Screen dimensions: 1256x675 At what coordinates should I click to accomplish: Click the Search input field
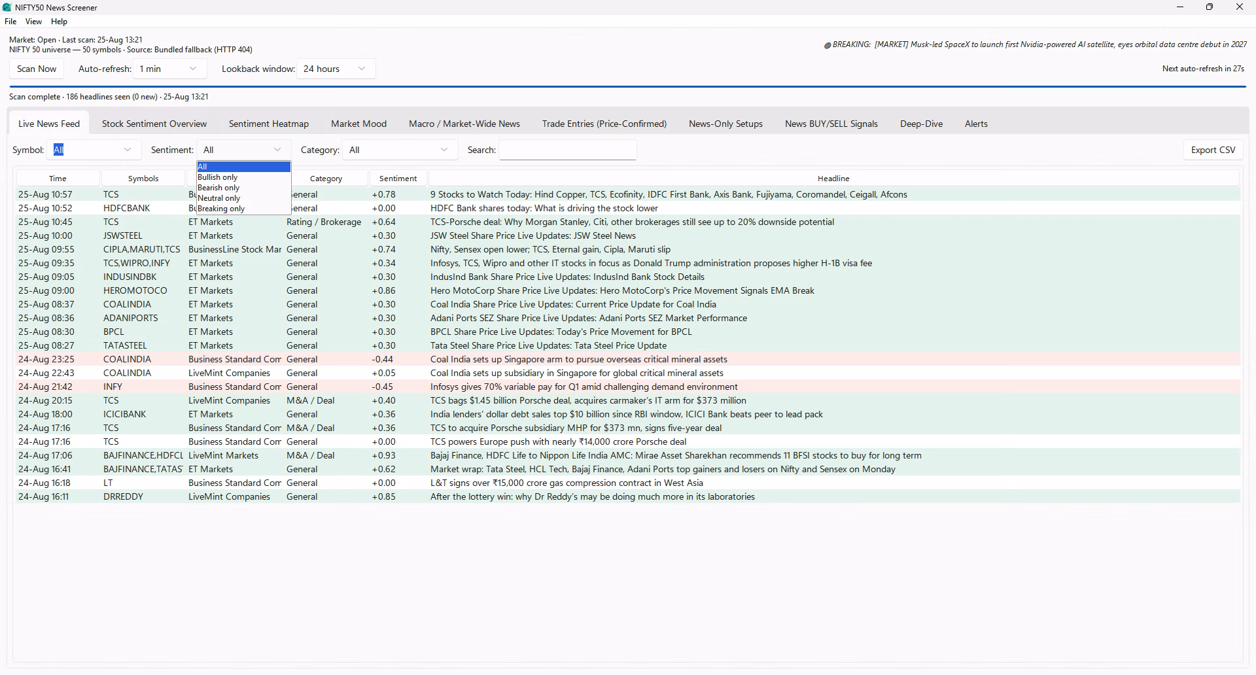[568, 150]
